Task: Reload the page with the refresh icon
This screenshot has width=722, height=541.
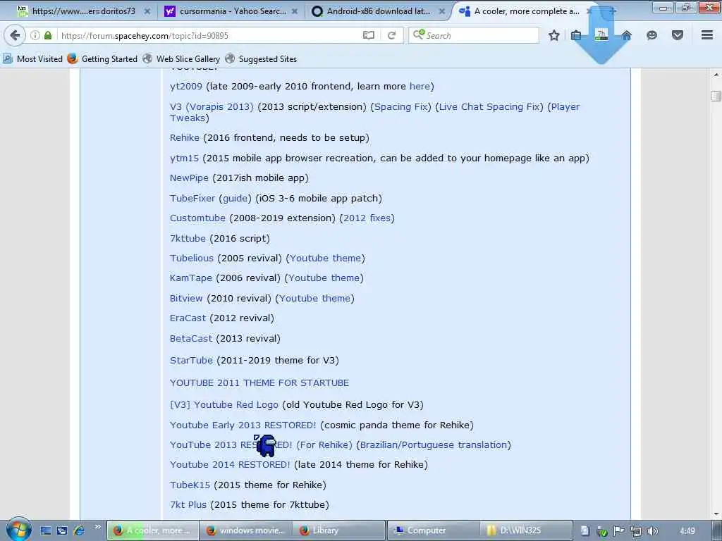Action: pyautogui.click(x=392, y=35)
